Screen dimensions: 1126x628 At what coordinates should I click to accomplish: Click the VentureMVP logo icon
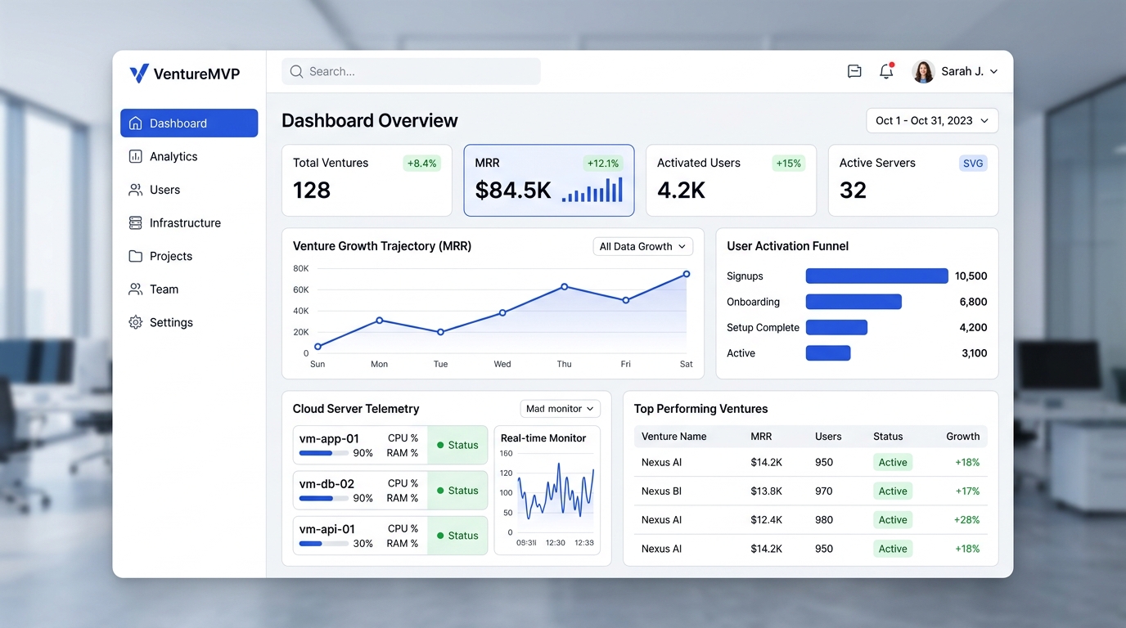(139, 74)
